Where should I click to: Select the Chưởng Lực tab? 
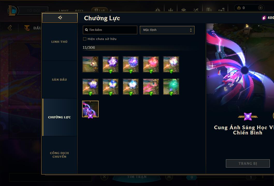click(x=59, y=117)
